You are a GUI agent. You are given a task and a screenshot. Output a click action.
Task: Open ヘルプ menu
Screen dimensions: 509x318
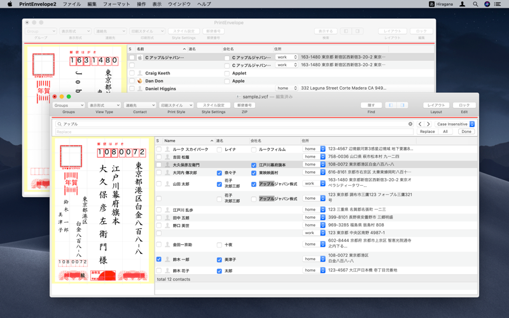[204, 4]
